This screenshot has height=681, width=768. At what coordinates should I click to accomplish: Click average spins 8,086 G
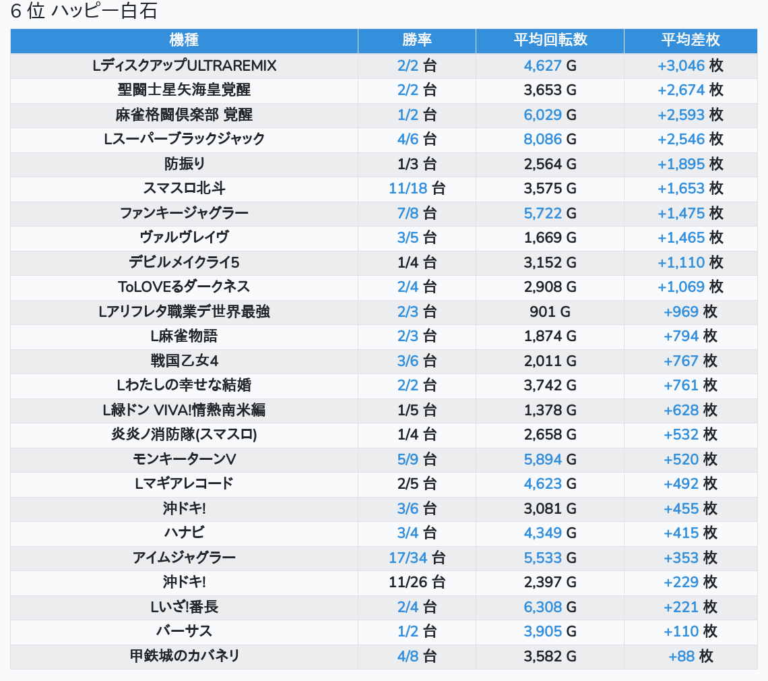(550, 140)
